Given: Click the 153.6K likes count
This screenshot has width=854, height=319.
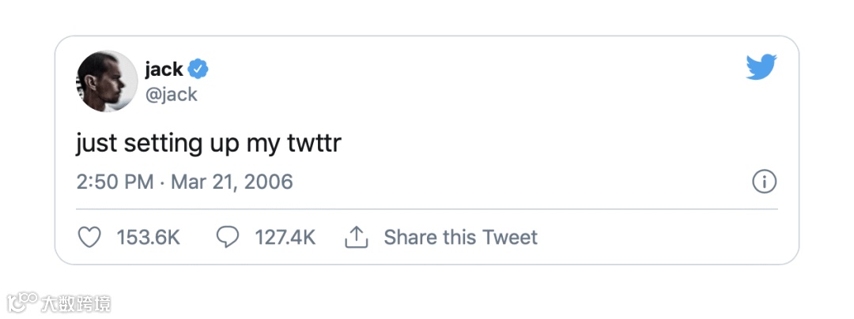Looking at the screenshot, I should (148, 237).
